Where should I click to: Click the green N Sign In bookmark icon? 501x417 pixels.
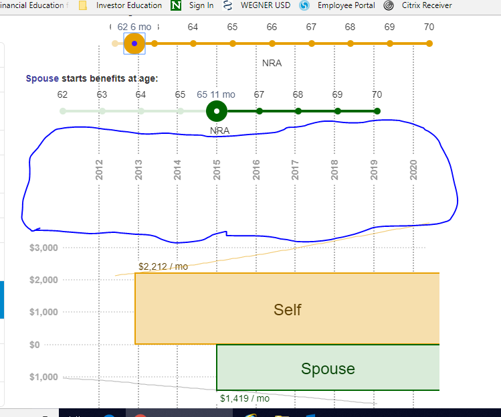pos(176,5)
